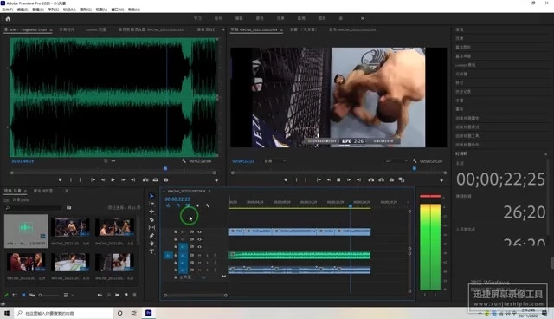This screenshot has height=319, width=554.
Task: Hide the V1 track with its eye icon
Action: (199, 247)
